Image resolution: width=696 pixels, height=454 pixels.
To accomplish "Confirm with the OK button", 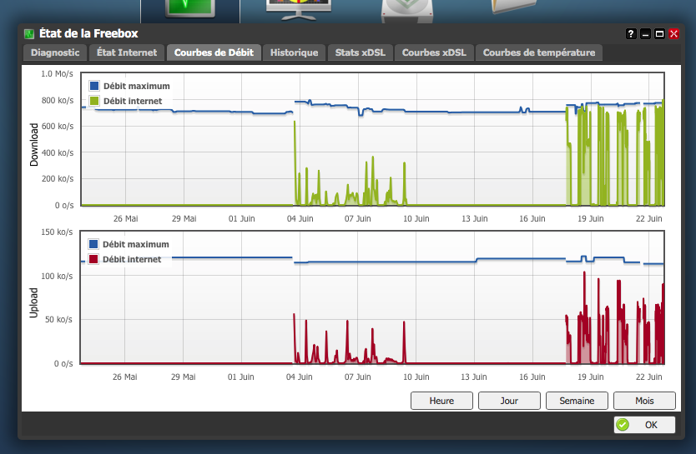I will tap(644, 425).
